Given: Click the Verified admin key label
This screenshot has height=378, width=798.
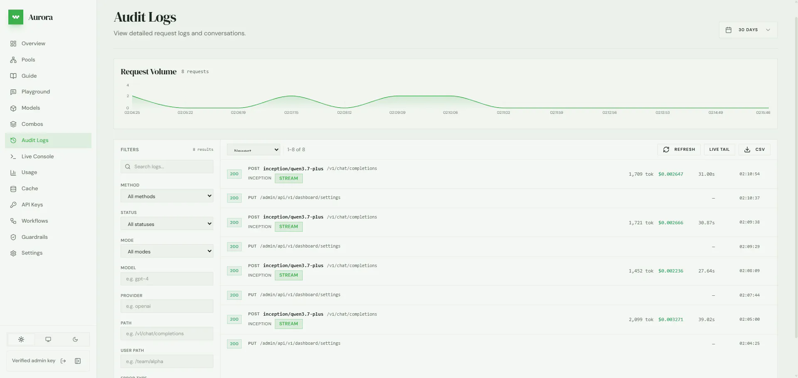Looking at the screenshot, I should coord(34,361).
